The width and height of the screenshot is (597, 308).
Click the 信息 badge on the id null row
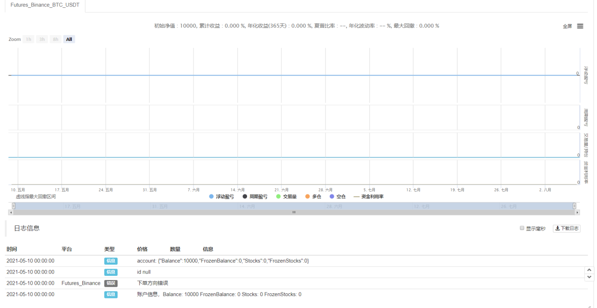click(x=111, y=272)
